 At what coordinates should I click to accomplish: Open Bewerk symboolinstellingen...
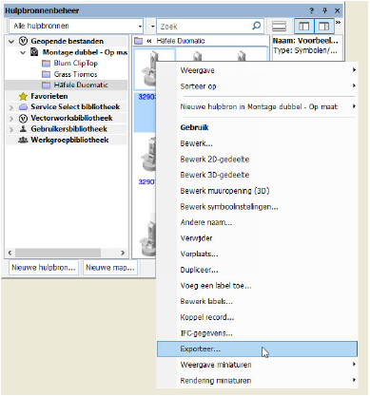[257, 207]
